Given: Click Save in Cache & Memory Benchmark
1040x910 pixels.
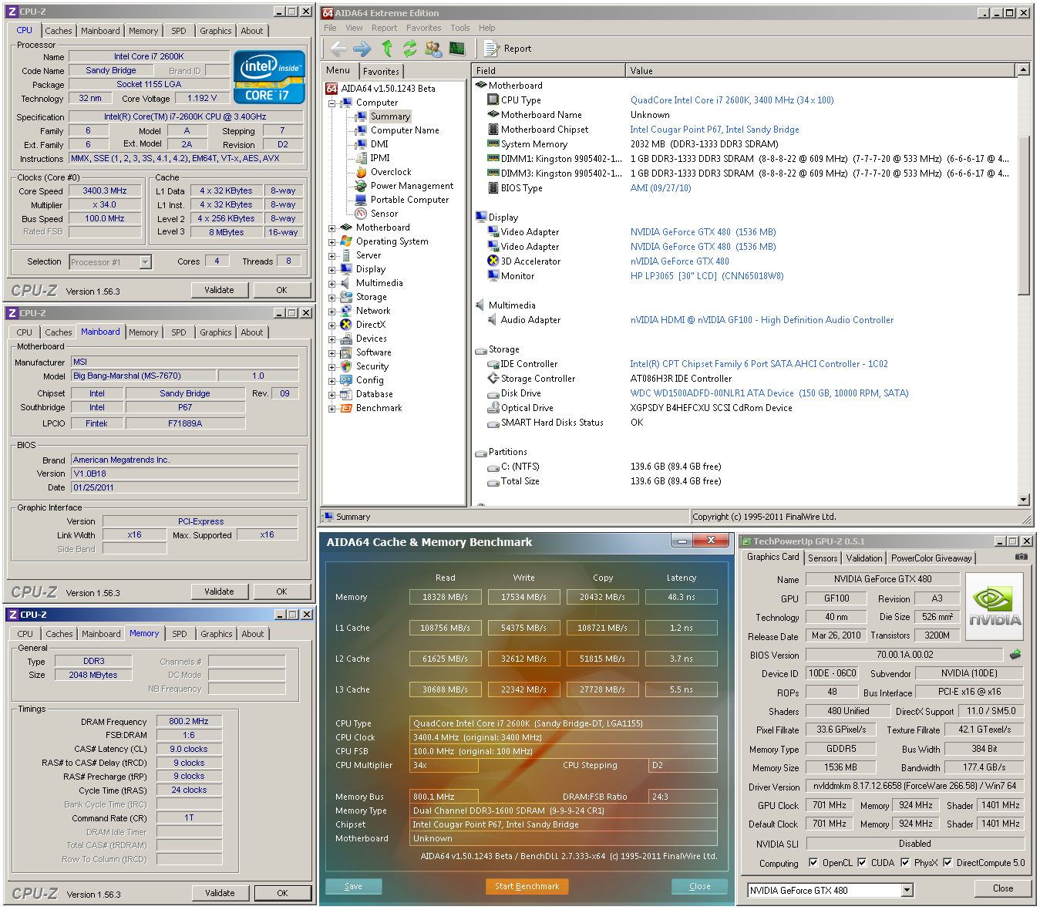Looking at the screenshot, I should click(354, 886).
